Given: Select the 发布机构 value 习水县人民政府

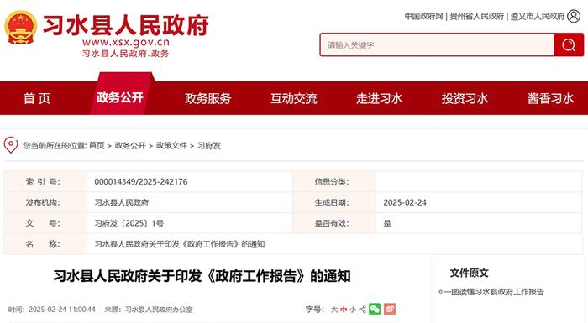Looking at the screenshot, I should (x=122, y=202).
